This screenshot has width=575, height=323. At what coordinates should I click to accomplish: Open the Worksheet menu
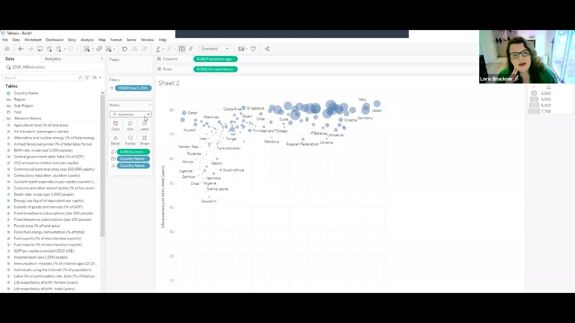(x=33, y=40)
